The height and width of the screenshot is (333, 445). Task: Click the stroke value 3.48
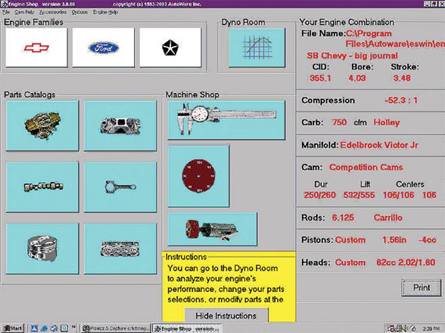click(x=402, y=78)
